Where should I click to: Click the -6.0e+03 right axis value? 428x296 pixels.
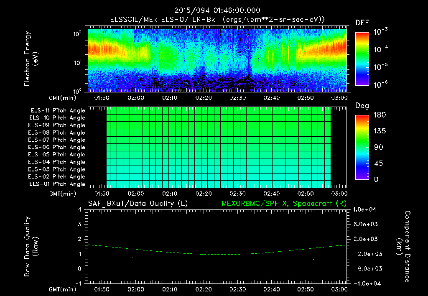[x=366, y=269]
